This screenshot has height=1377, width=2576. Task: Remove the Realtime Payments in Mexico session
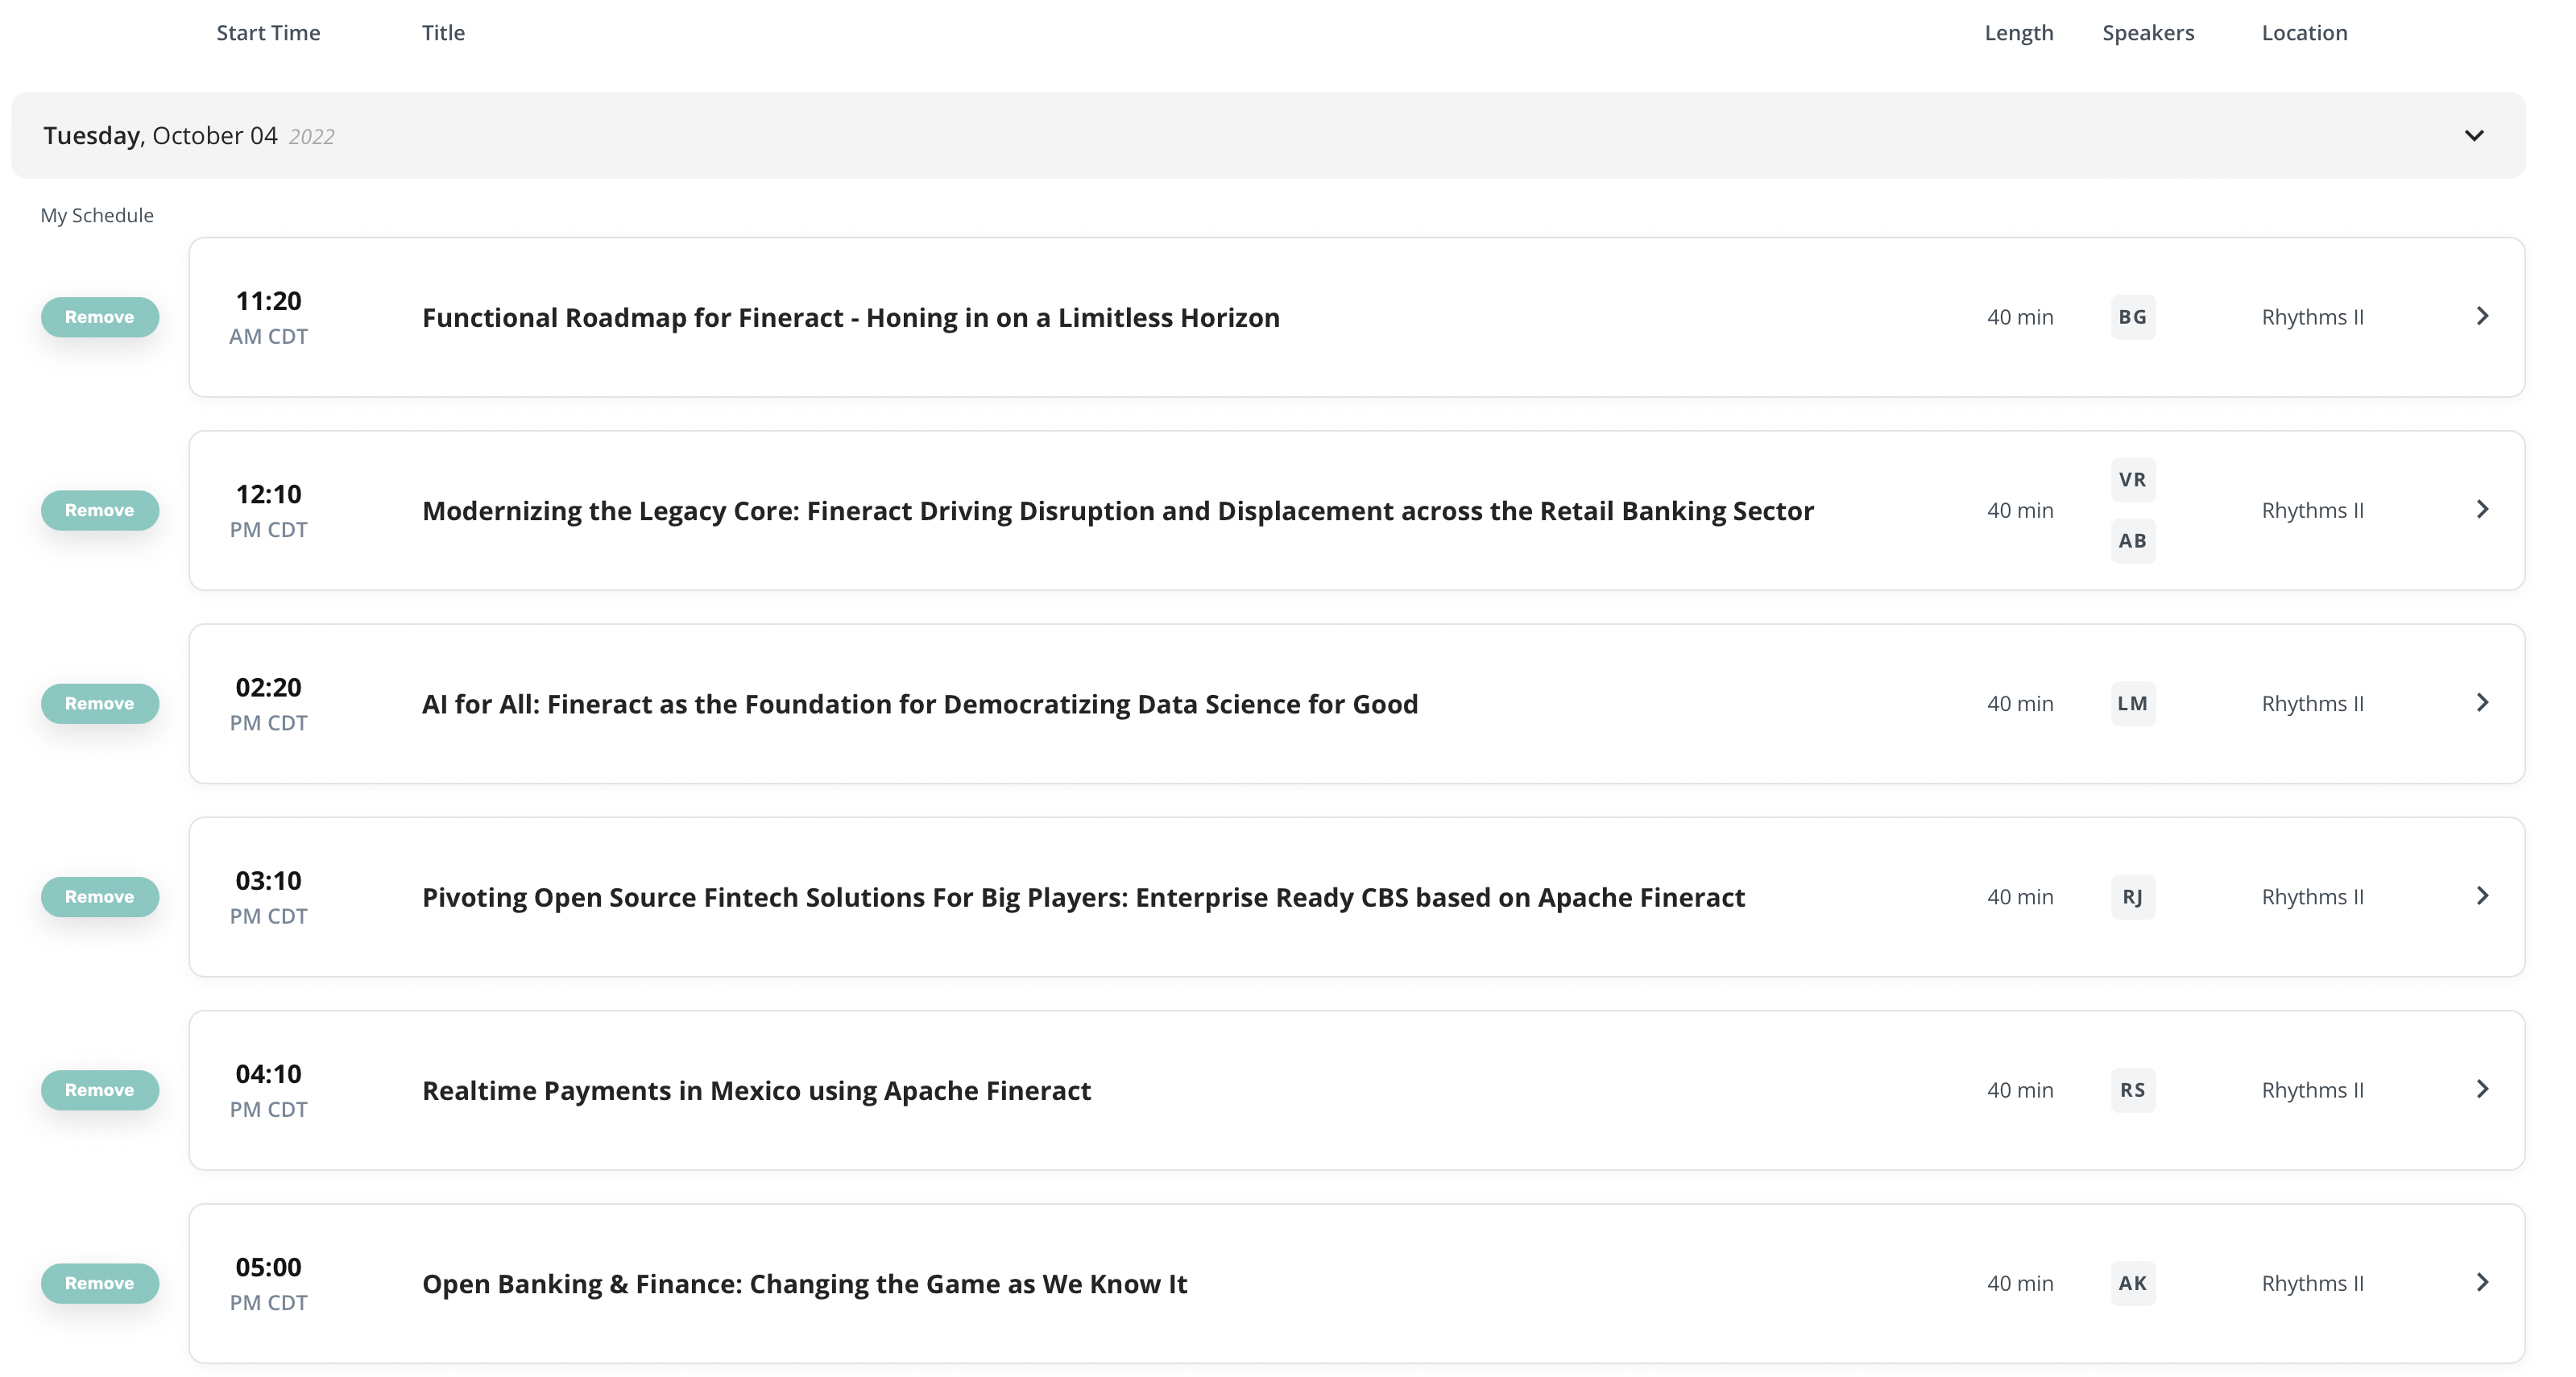99,1090
